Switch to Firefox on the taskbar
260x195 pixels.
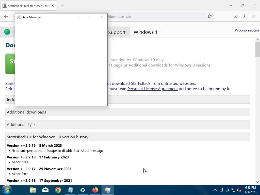pyautogui.click(x=95, y=190)
